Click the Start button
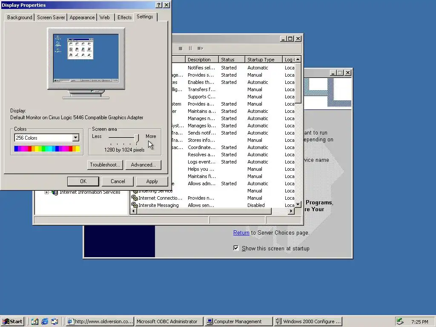The height and width of the screenshot is (327, 436). 12,321
